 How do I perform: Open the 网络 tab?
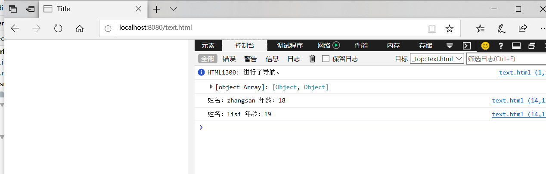click(324, 45)
